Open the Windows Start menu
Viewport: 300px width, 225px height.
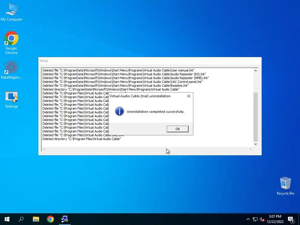[7, 219]
